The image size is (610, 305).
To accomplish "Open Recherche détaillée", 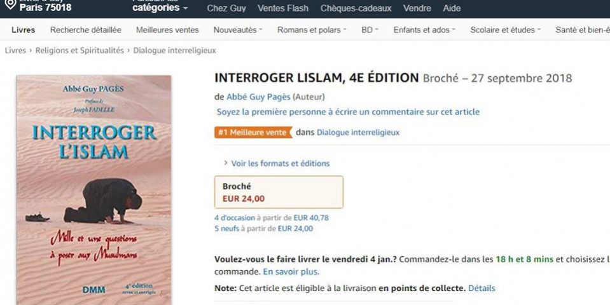I will tap(86, 30).
